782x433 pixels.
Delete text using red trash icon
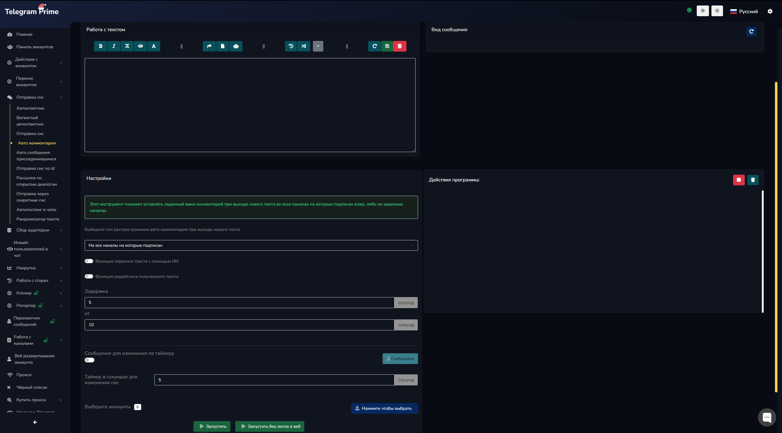click(x=399, y=46)
